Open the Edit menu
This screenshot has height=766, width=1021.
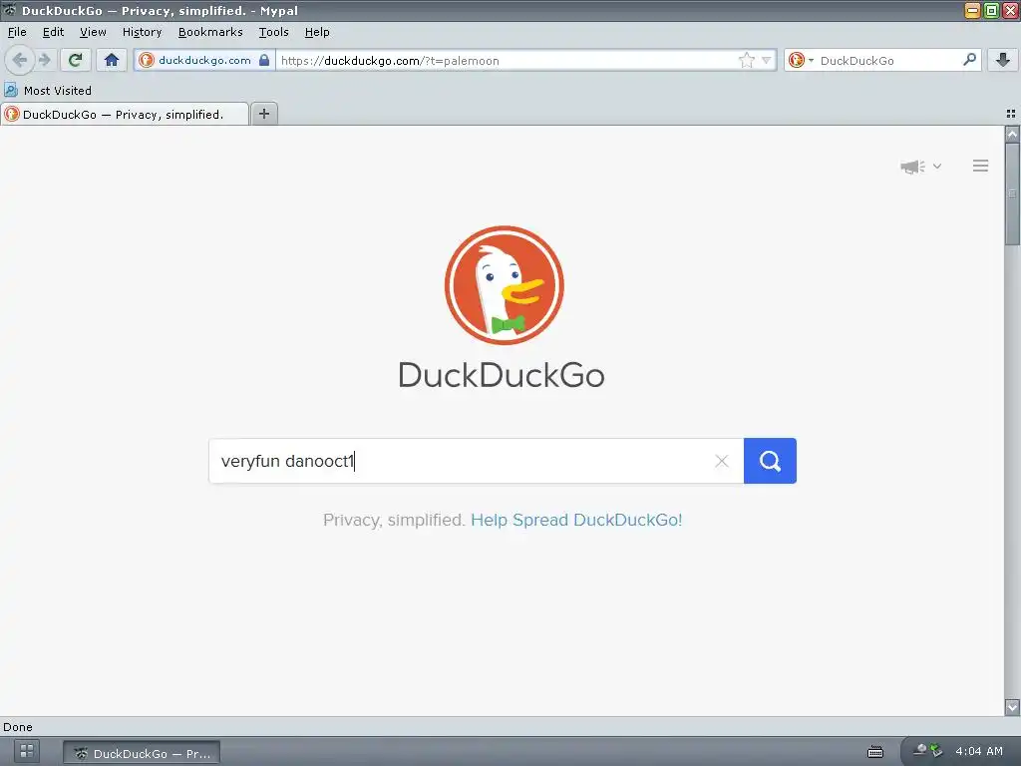53,32
